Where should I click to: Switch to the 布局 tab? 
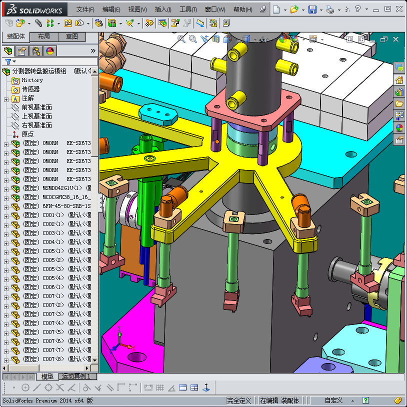point(43,36)
